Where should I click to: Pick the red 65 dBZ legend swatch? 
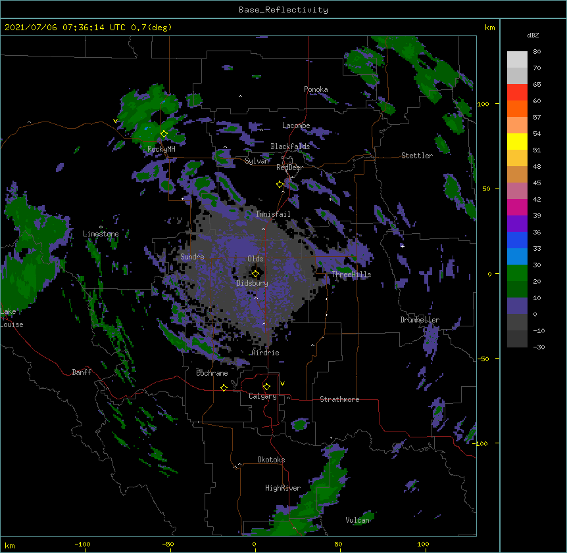(x=517, y=92)
